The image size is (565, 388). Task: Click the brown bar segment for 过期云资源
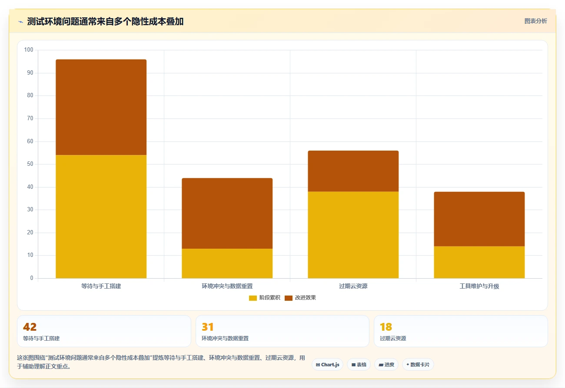coord(353,171)
